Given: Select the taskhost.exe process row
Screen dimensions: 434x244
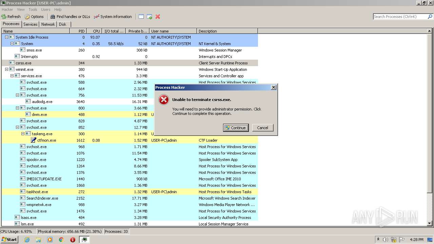Looking at the screenshot, I should 130,192.
